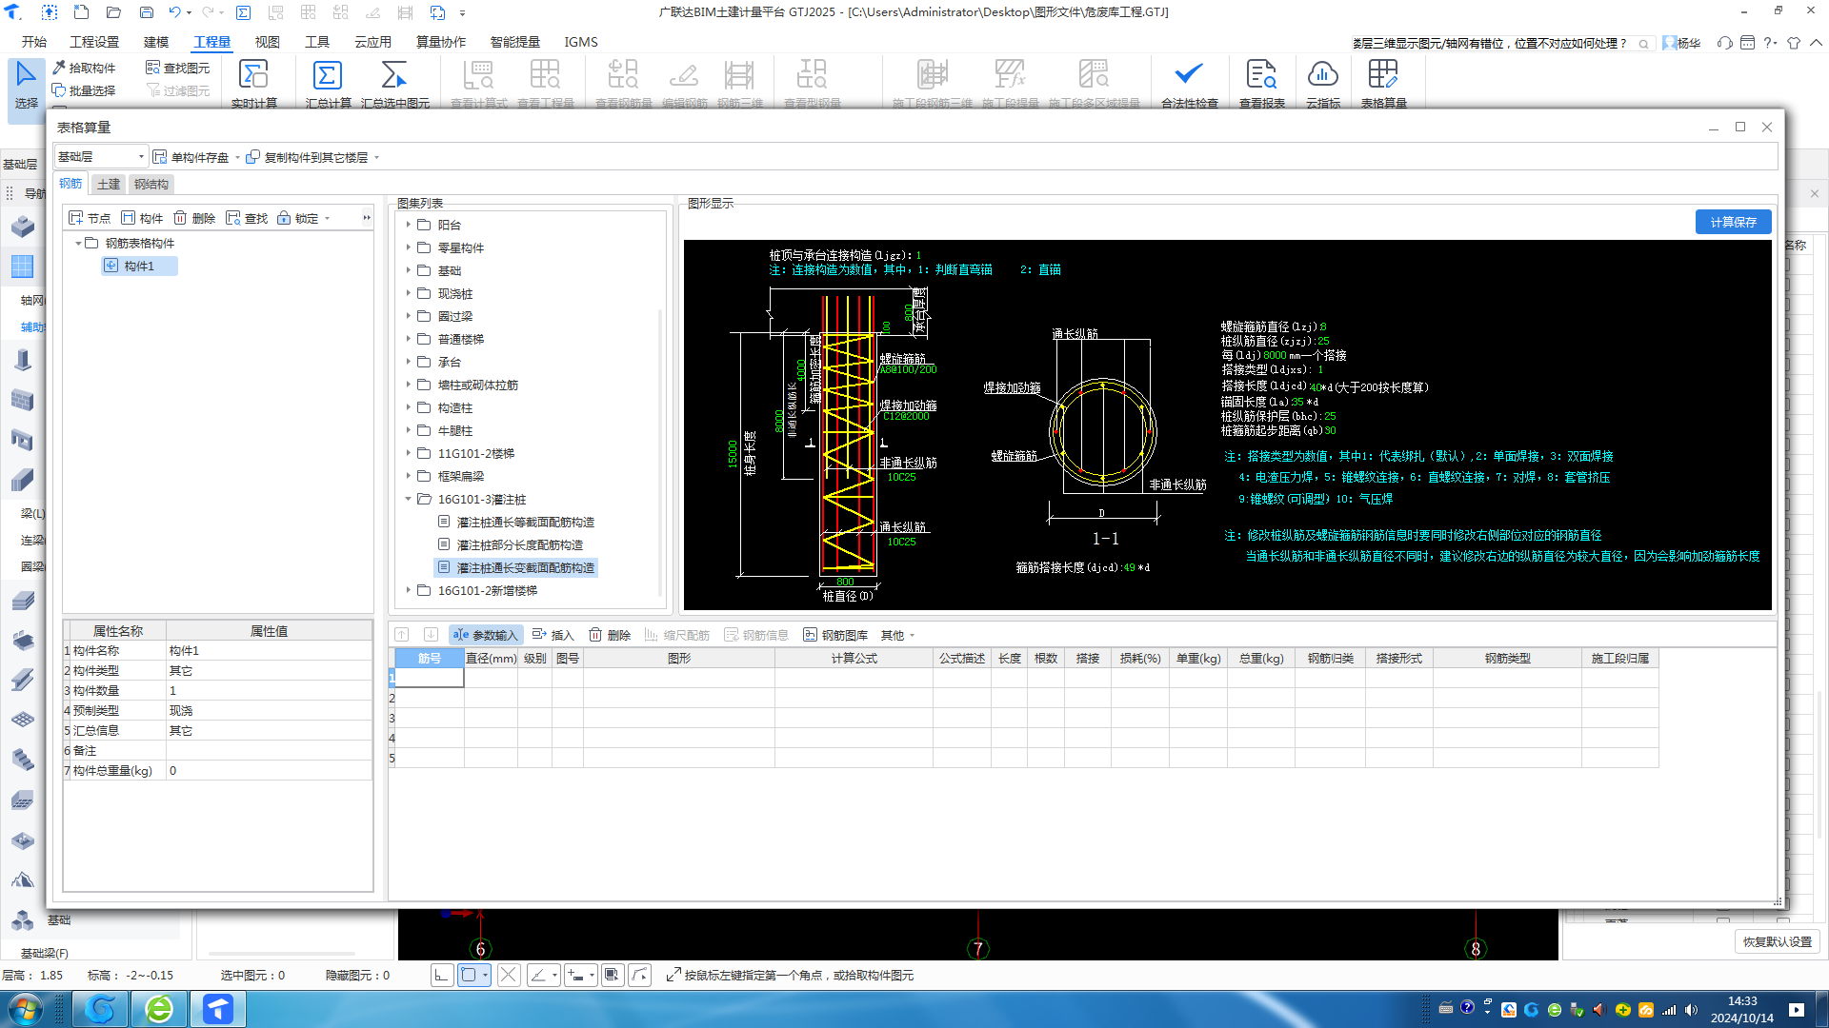Add a 节点 in component tree toolbar
The width and height of the screenshot is (1829, 1028).
(90, 218)
